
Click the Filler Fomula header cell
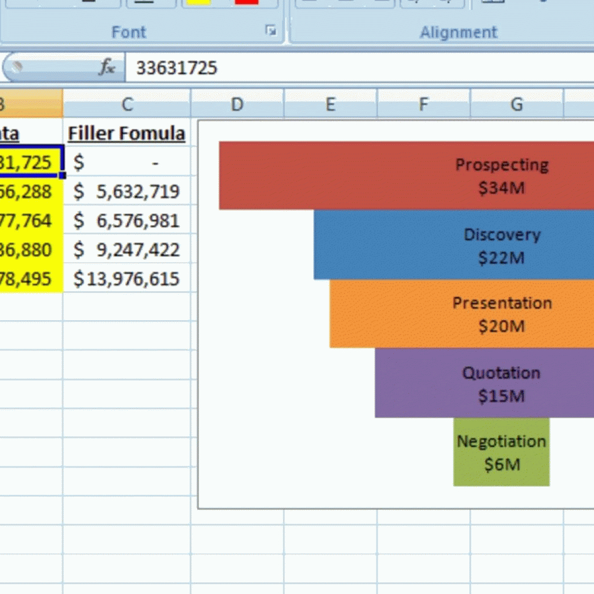click(126, 134)
